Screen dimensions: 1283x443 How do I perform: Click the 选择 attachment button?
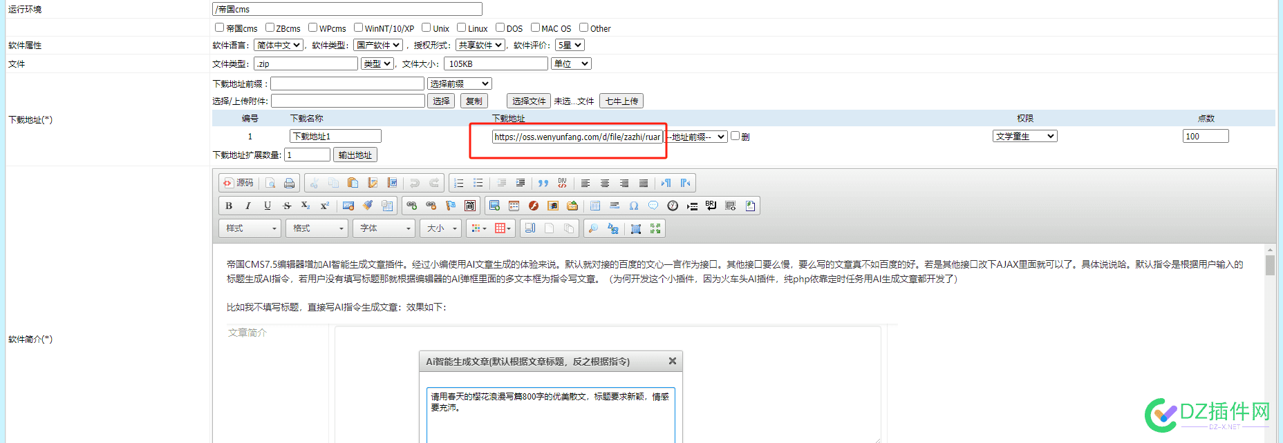[441, 101]
